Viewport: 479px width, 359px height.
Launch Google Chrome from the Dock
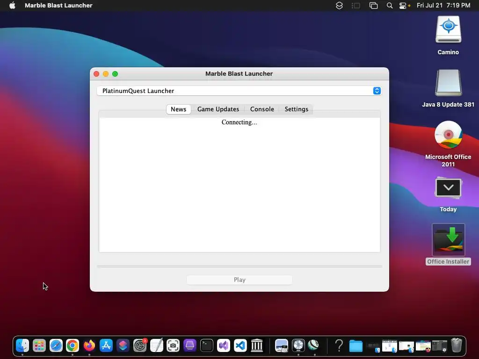point(73,345)
